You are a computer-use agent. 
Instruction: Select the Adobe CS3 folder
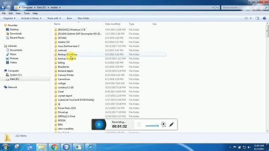pos(63,42)
